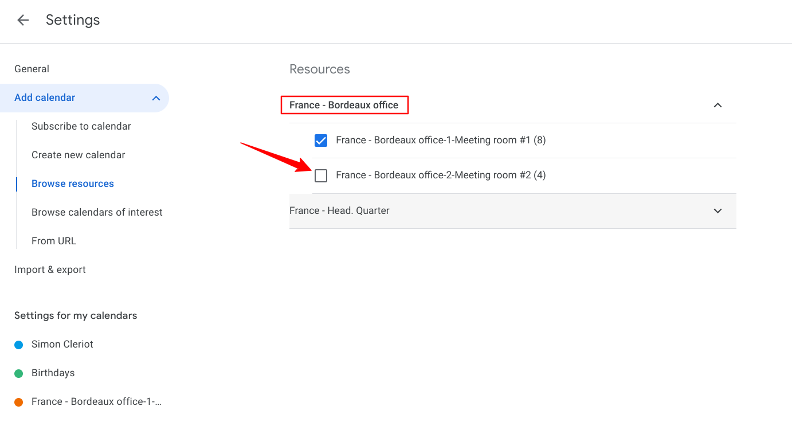Viewport: 792px width, 437px height.
Task: Click the Settings page title
Action: pyautogui.click(x=73, y=20)
